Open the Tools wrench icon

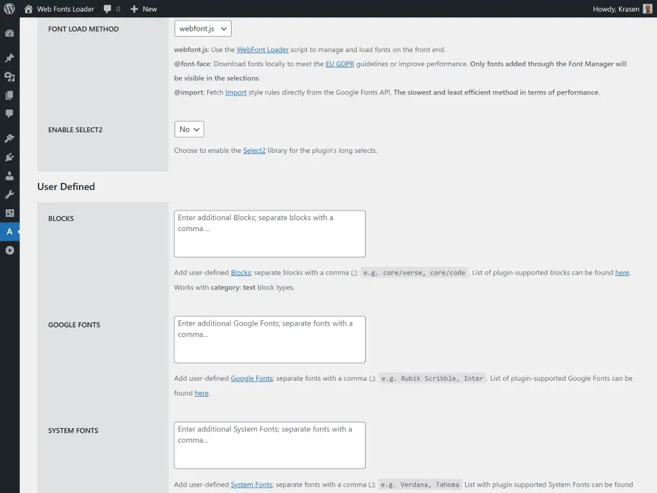coord(10,195)
